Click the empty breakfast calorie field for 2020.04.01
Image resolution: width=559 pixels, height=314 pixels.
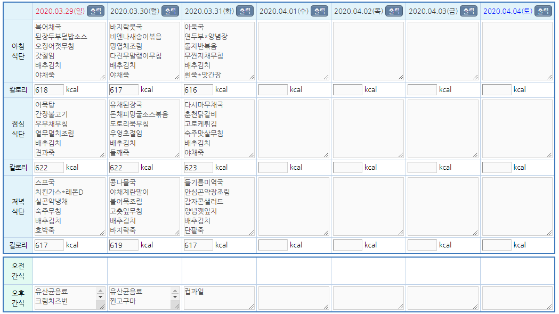[x=273, y=90]
